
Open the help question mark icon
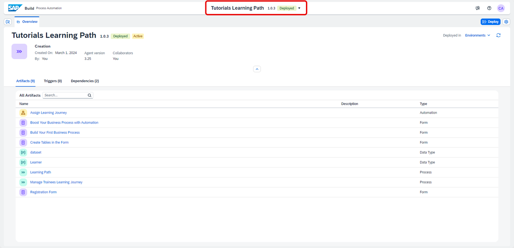tap(489, 8)
